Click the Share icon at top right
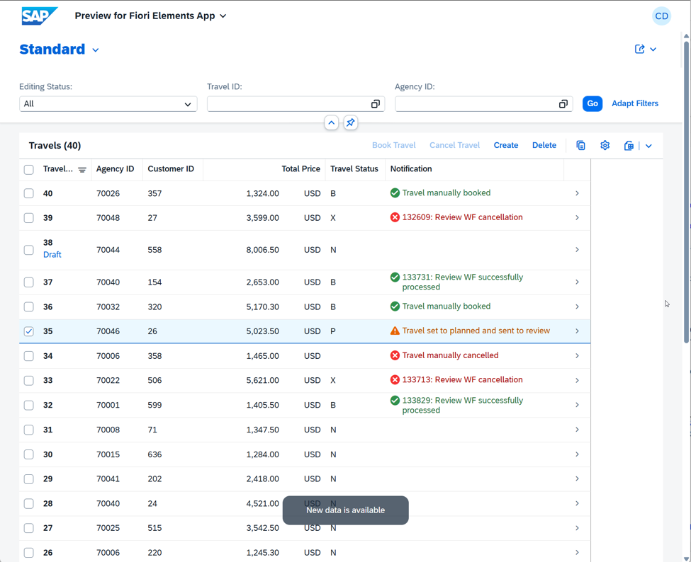The height and width of the screenshot is (562, 691). click(x=639, y=50)
